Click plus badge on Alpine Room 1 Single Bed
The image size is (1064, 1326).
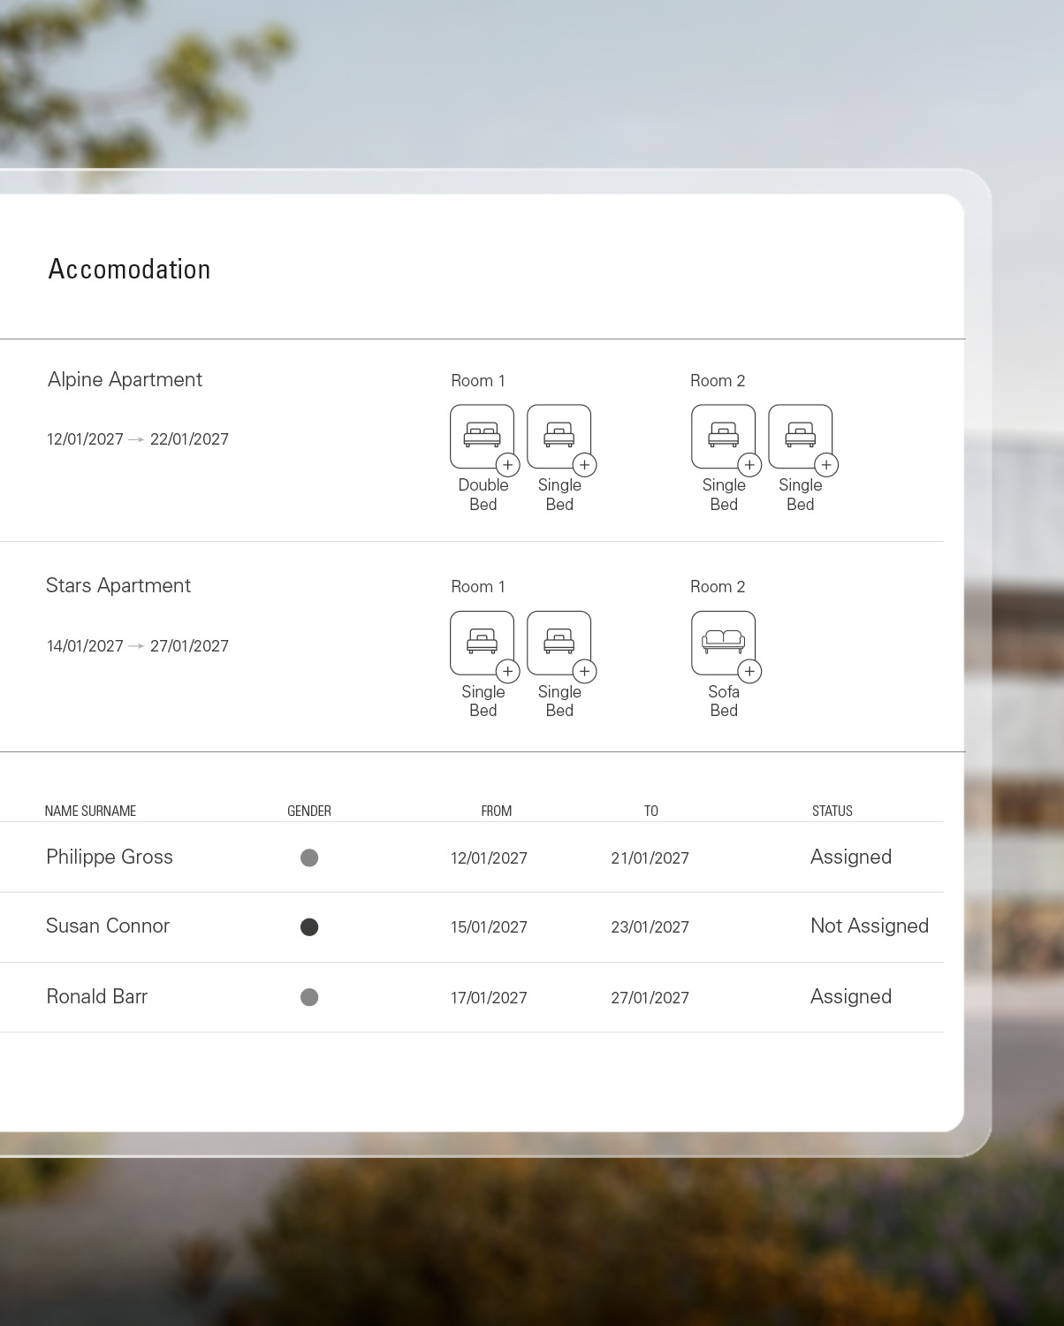tap(584, 465)
